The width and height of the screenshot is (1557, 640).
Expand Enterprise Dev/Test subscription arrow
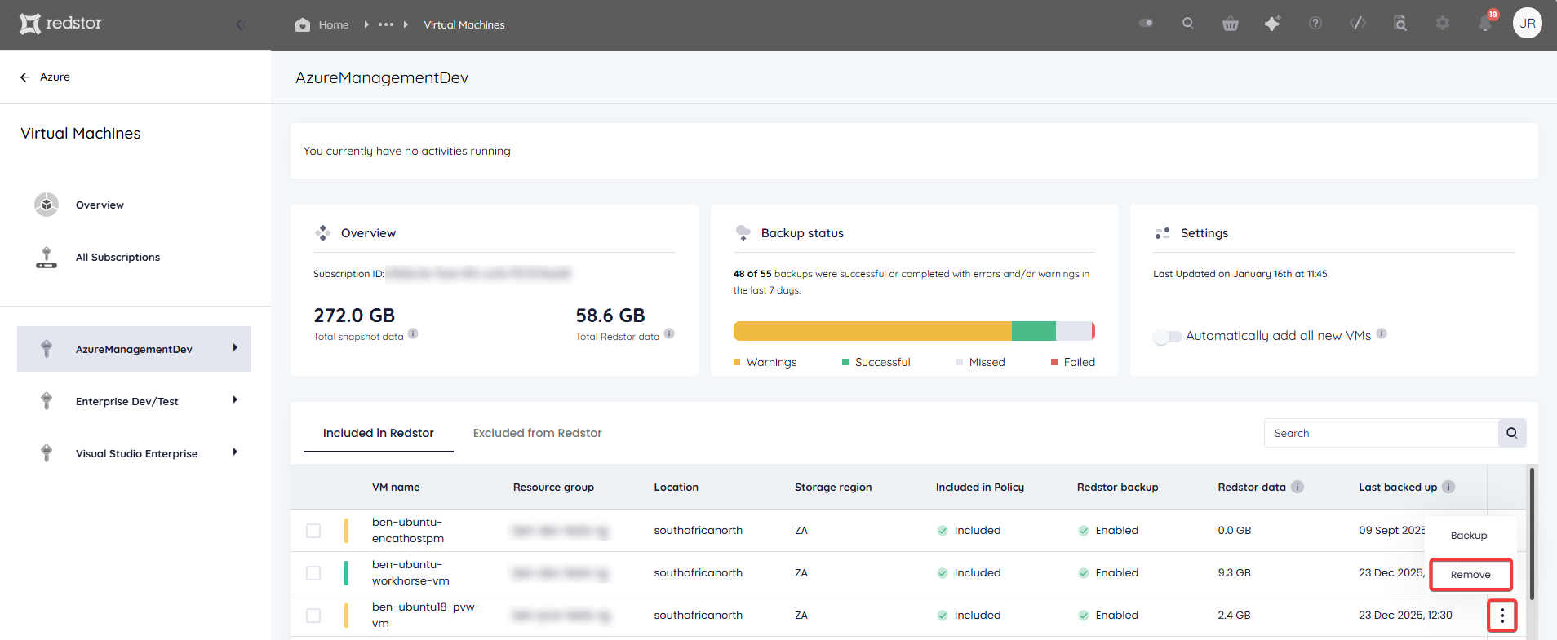[x=235, y=400]
